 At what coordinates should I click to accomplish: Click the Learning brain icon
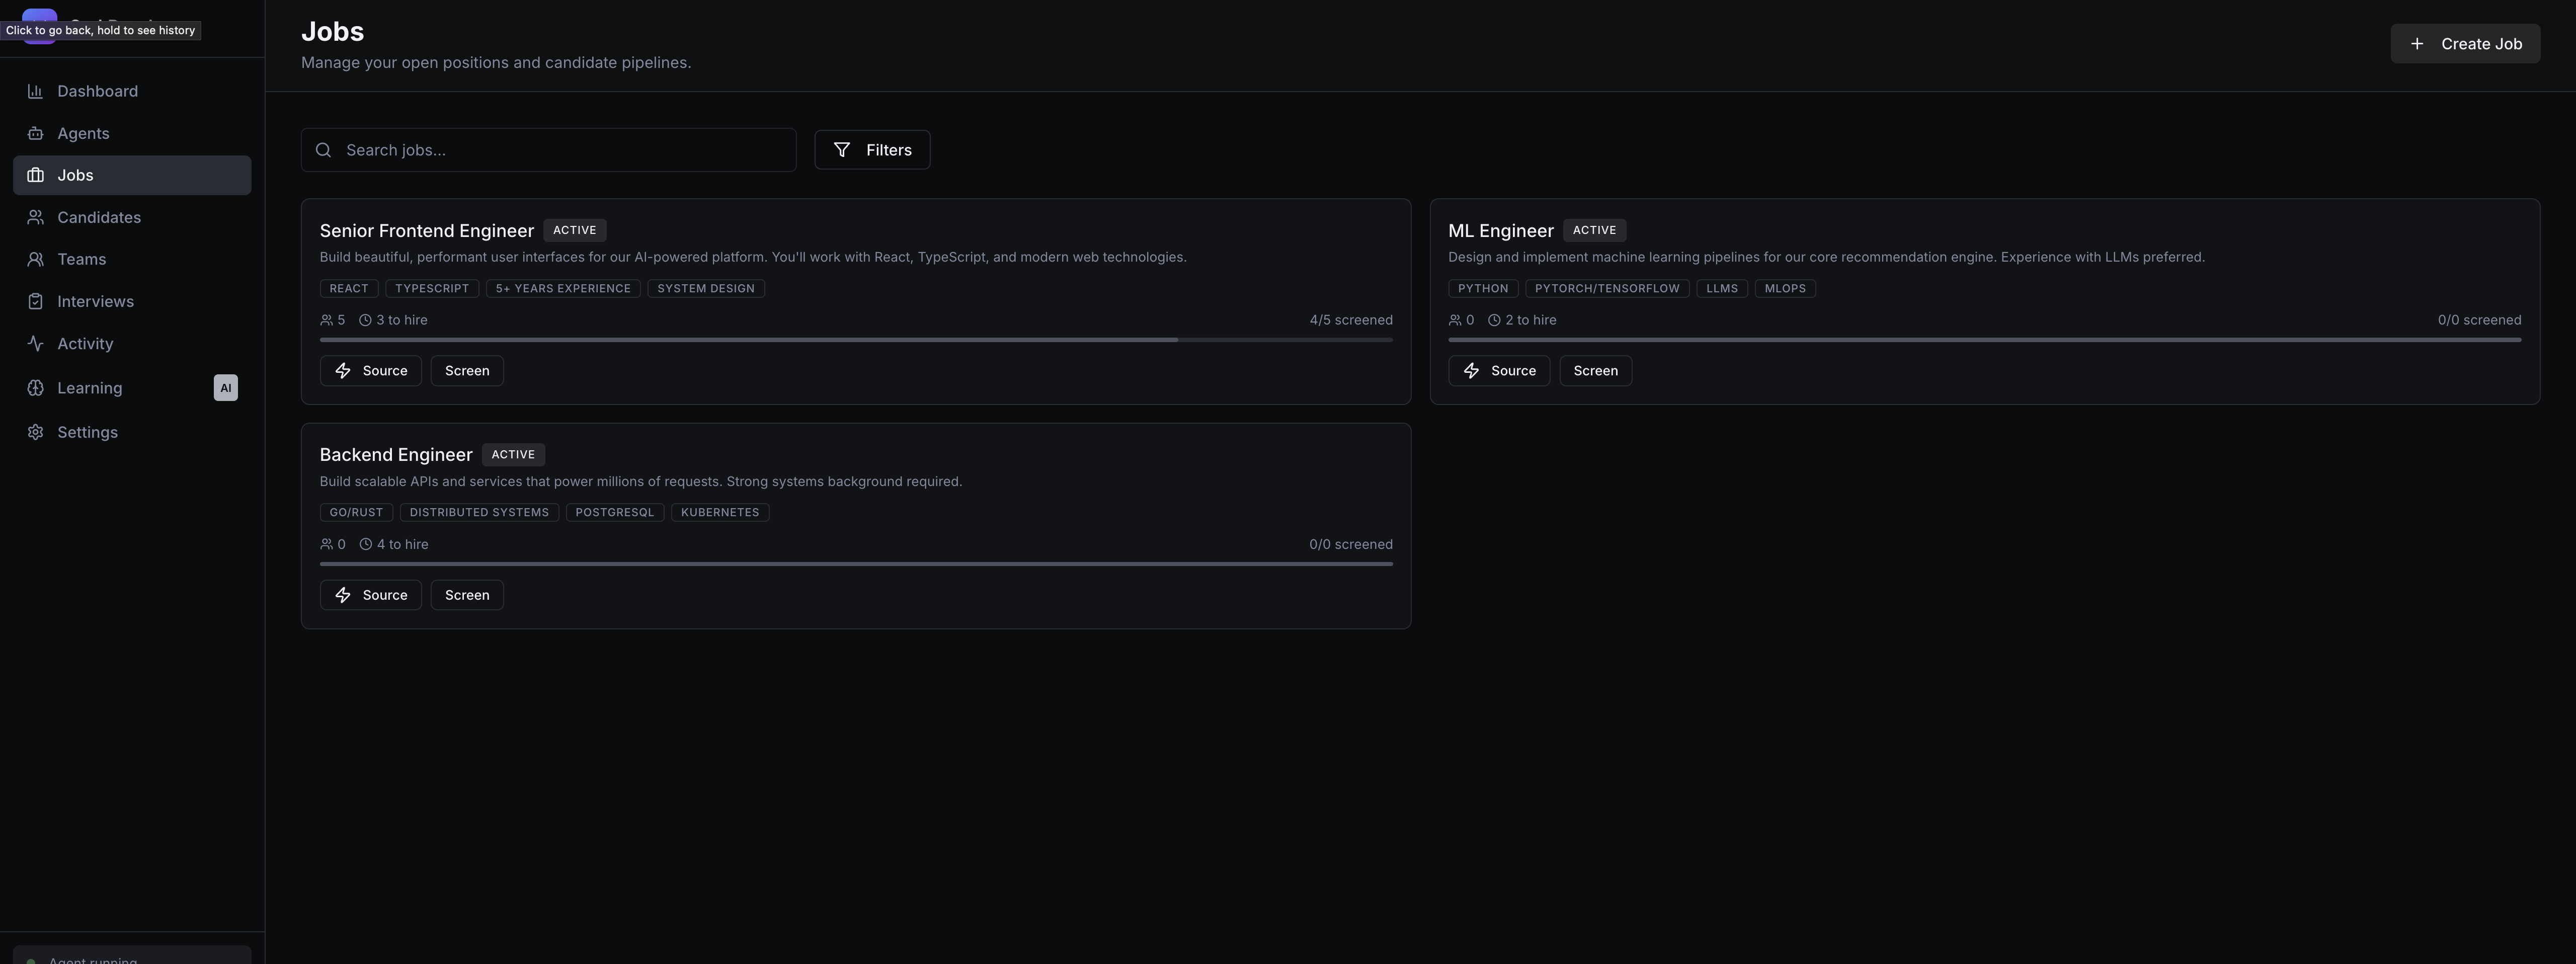click(x=35, y=388)
